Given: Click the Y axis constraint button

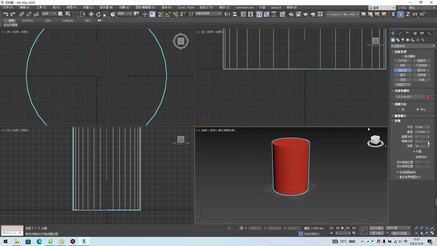Looking at the screenshot, I should 401,14.
